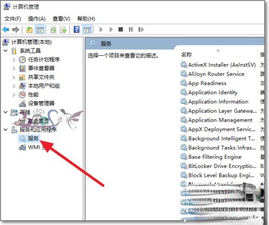Expand the 事件查看器 node
The height and width of the screenshot is (225, 269).
pyautogui.click(x=14, y=68)
